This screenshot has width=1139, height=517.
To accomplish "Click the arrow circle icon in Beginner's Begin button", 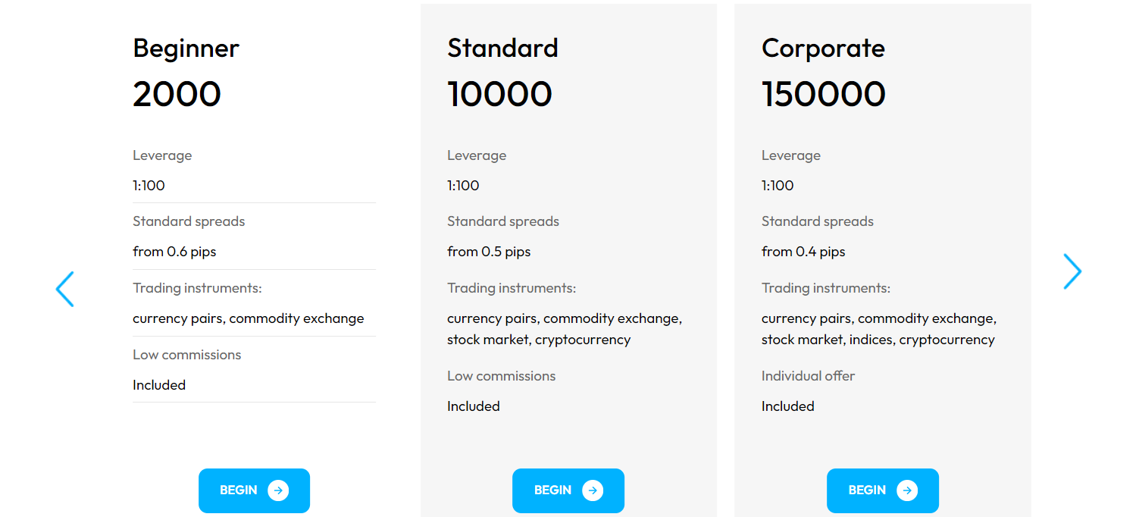I will click(278, 490).
